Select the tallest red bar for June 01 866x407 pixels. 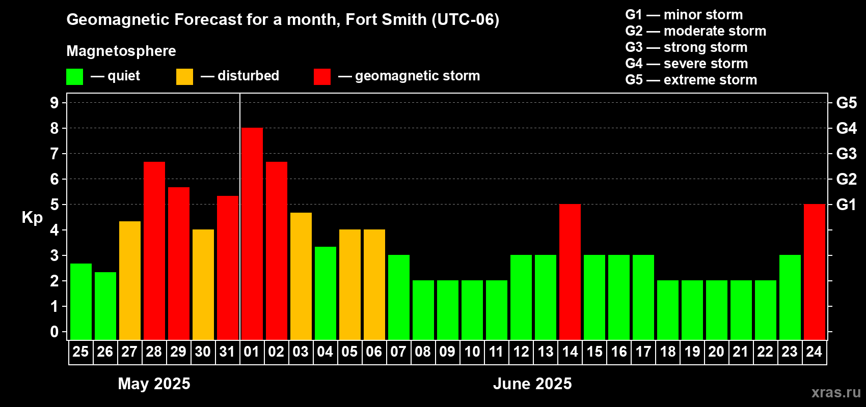pos(252,234)
